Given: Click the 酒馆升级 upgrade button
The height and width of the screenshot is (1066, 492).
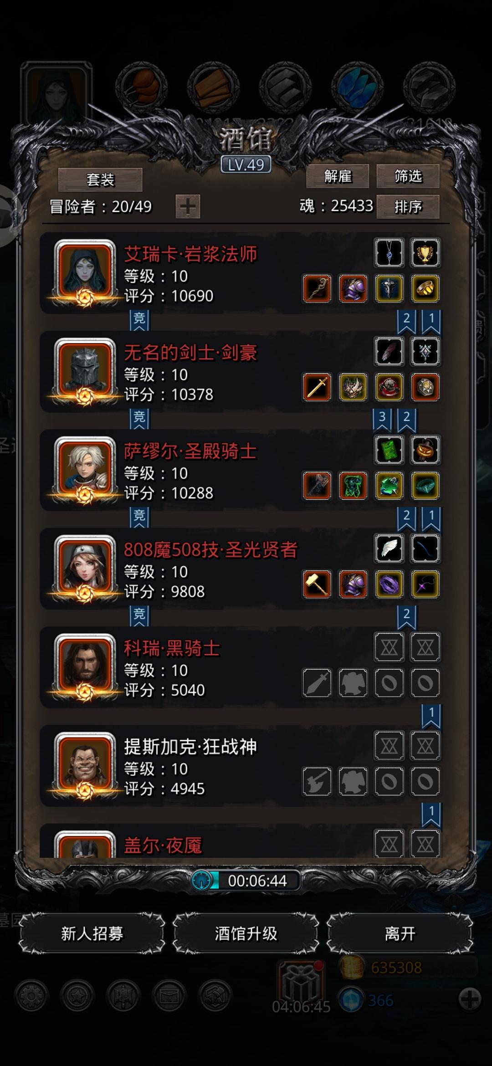Looking at the screenshot, I should pos(246,933).
